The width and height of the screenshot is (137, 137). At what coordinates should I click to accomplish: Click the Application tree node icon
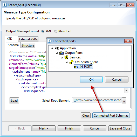click(x=57, y=48)
